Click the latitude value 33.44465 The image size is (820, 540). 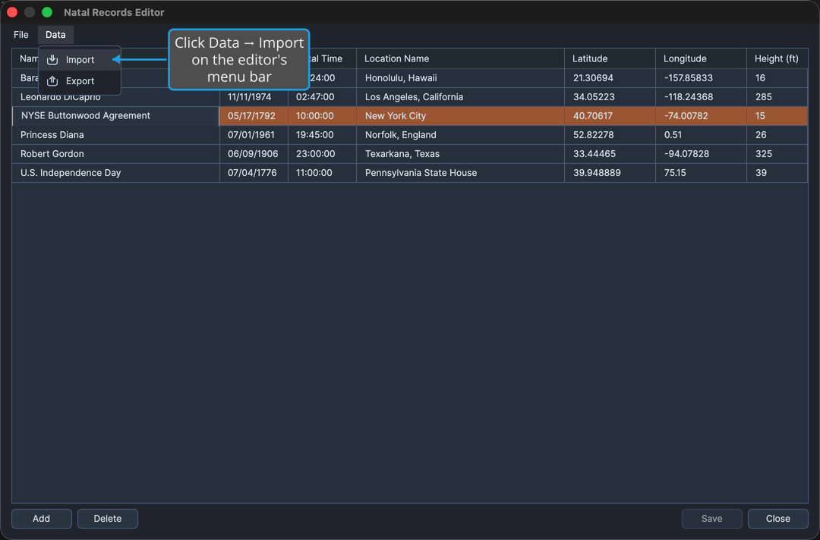(610, 154)
